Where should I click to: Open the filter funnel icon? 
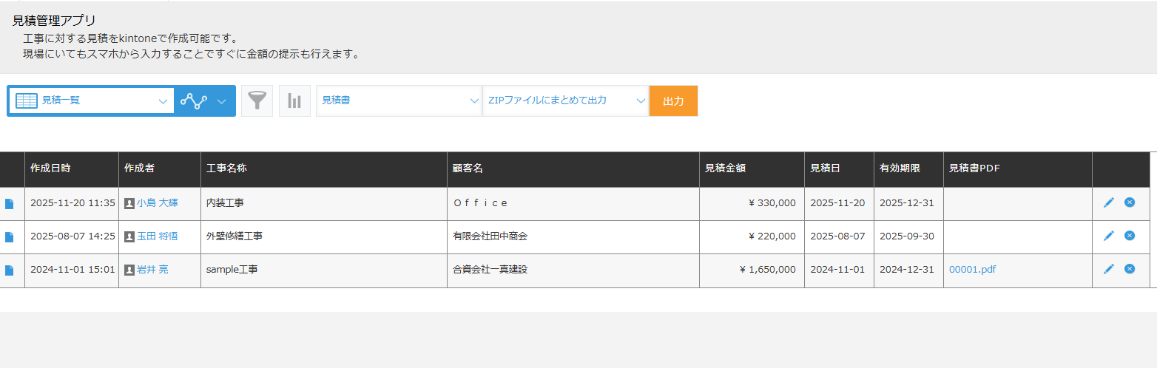point(257,101)
